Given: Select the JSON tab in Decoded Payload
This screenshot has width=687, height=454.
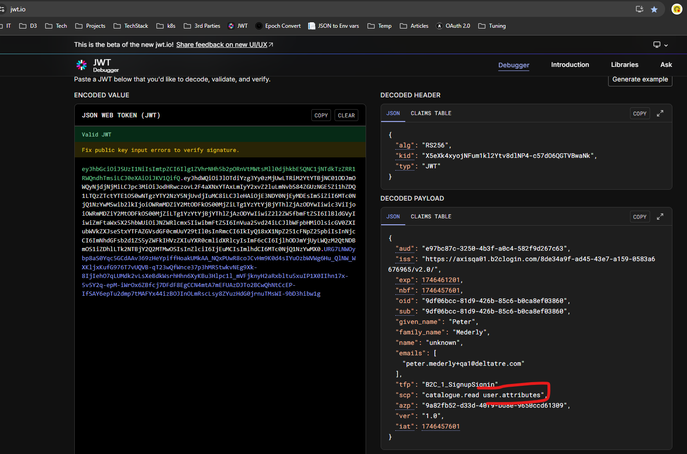Looking at the screenshot, I should click(x=393, y=217).
